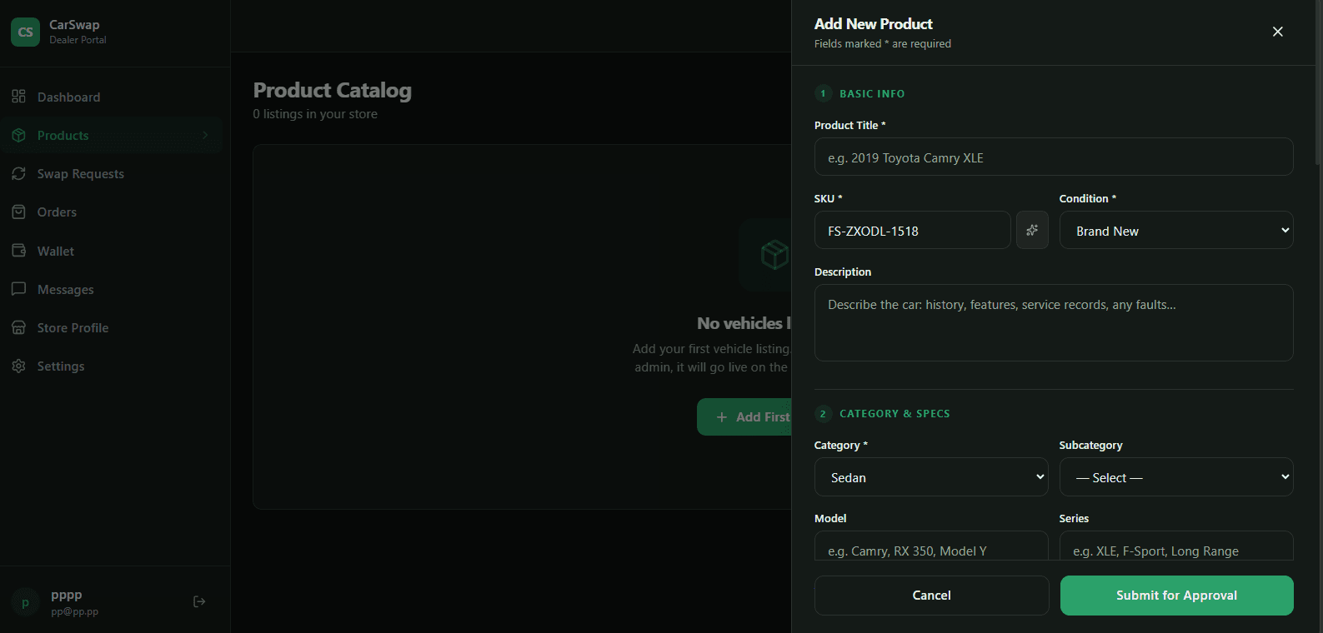Click the Messages chat bubble icon

tap(18, 289)
